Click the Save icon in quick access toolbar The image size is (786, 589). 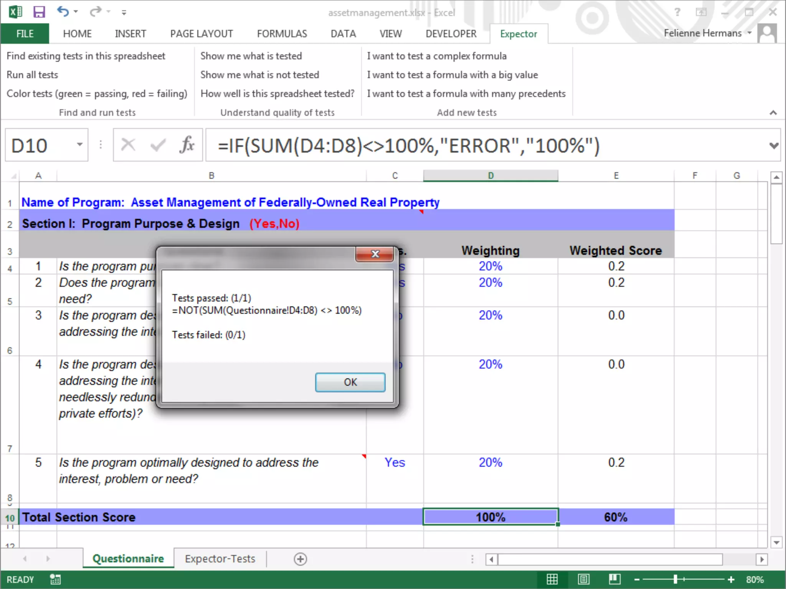coord(39,12)
